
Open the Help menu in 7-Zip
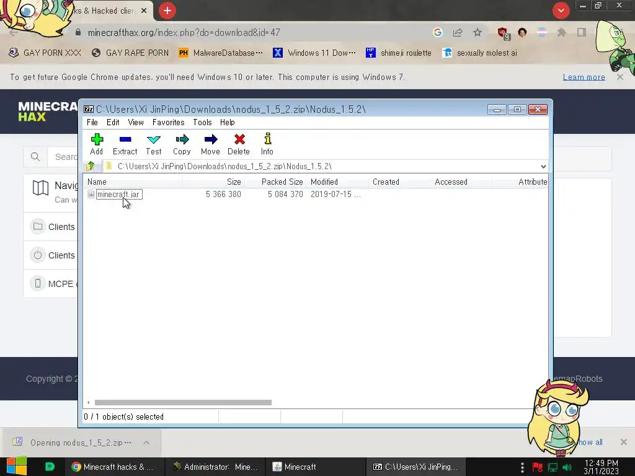(228, 122)
